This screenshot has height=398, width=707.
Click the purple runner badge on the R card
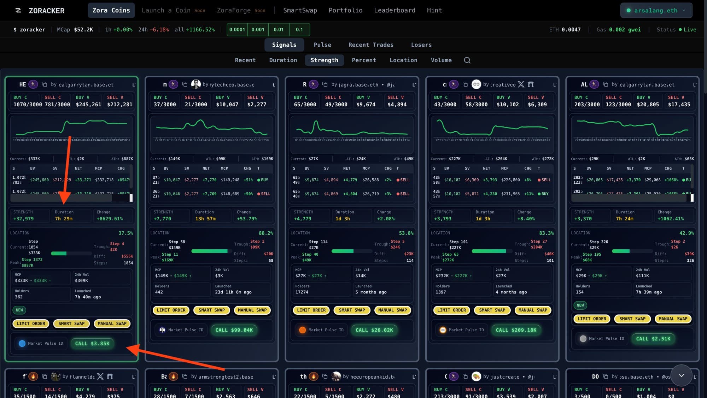[313, 84]
